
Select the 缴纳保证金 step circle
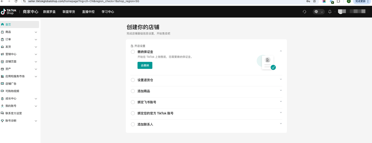(133, 52)
